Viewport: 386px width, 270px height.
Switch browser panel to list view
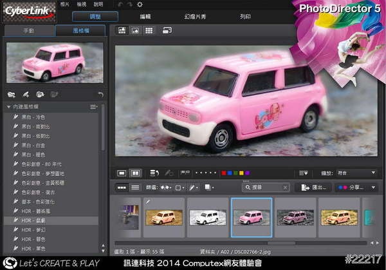tap(136, 188)
